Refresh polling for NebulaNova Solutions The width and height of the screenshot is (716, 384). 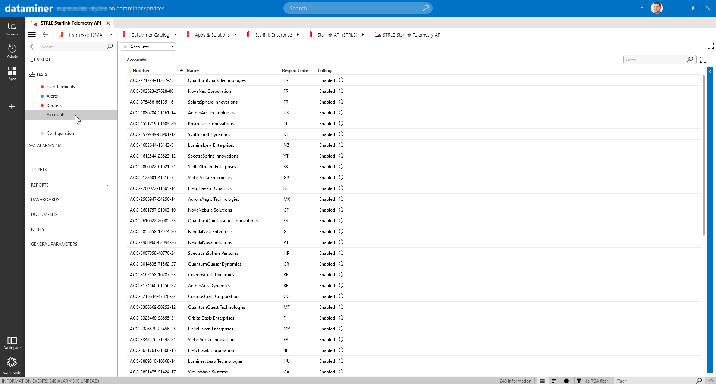coord(341,242)
